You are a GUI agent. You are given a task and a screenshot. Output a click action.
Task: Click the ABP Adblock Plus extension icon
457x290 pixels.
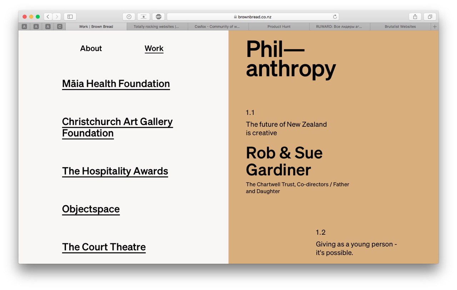159,17
